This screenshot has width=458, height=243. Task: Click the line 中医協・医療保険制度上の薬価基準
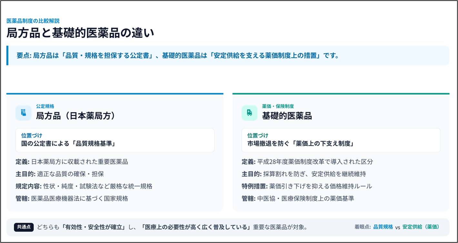tap(298, 199)
